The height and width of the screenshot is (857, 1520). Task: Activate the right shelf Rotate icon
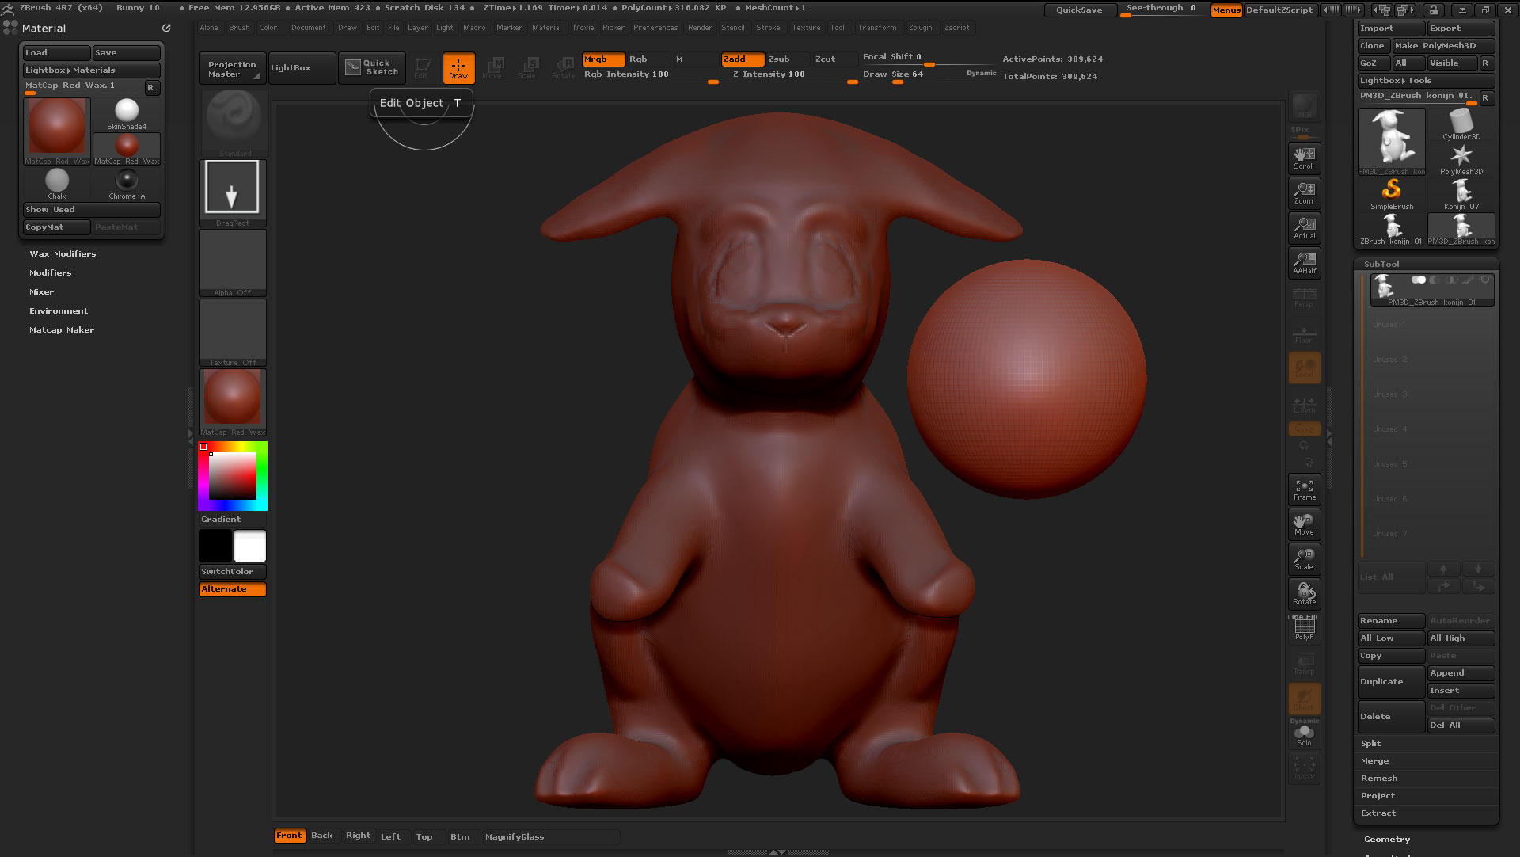tap(1304, 594)
